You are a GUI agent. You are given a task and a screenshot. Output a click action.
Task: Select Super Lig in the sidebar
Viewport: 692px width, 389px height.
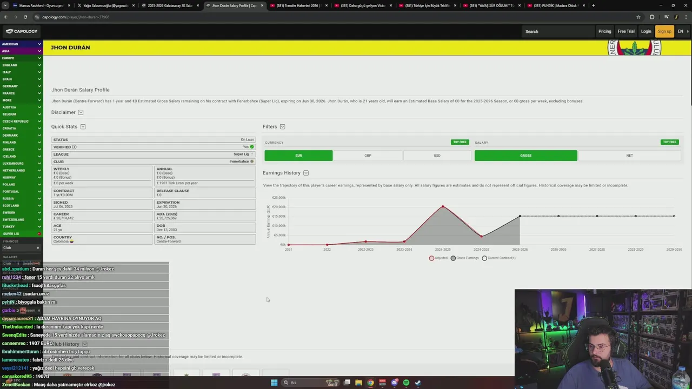click(x=21, y=234)
